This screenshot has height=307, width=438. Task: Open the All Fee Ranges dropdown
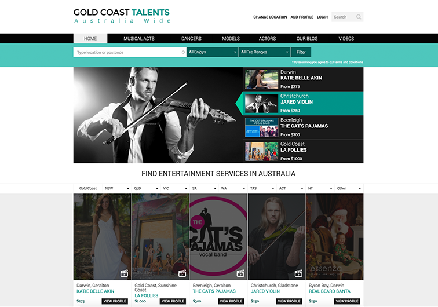[265, 52]
